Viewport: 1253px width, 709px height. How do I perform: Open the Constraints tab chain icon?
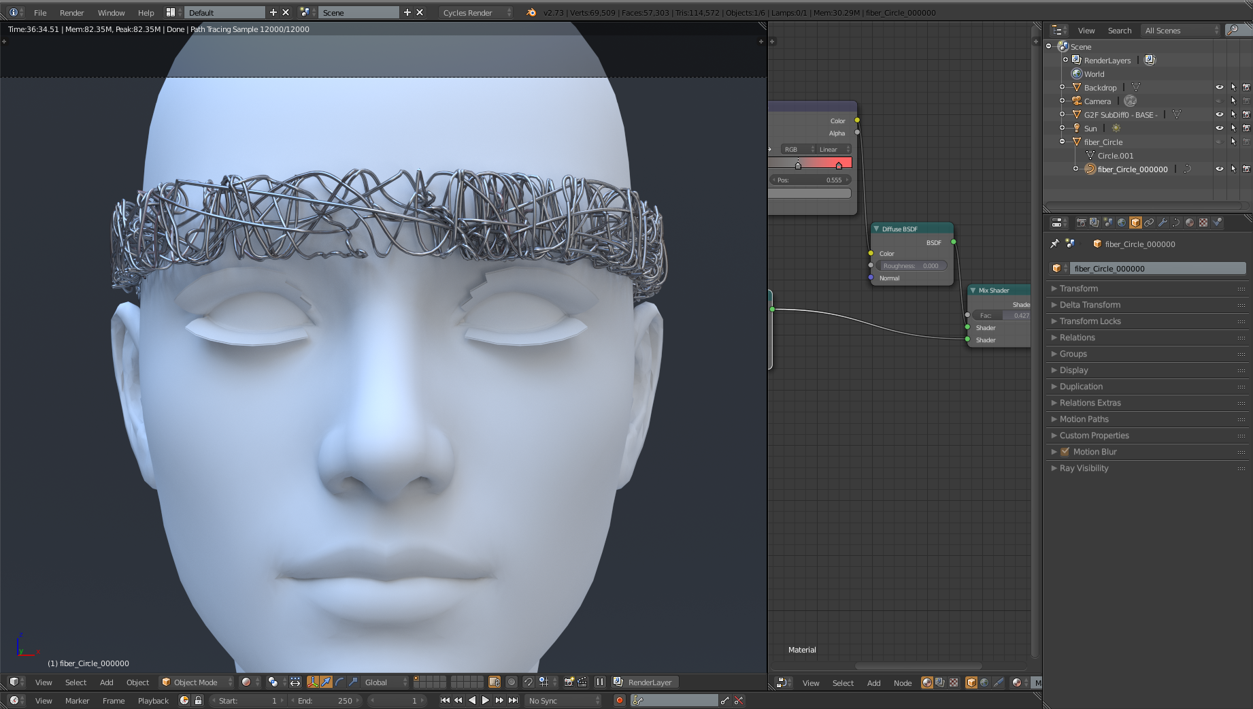click(x=1149, y=222)
